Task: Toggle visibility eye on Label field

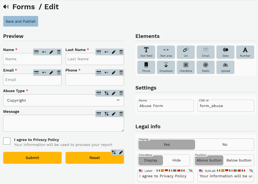Action: (x=191, y=170)
